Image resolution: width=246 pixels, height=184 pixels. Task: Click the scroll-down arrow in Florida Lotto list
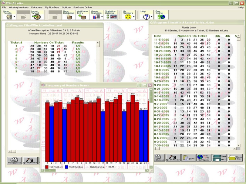[x=239, y=146]
